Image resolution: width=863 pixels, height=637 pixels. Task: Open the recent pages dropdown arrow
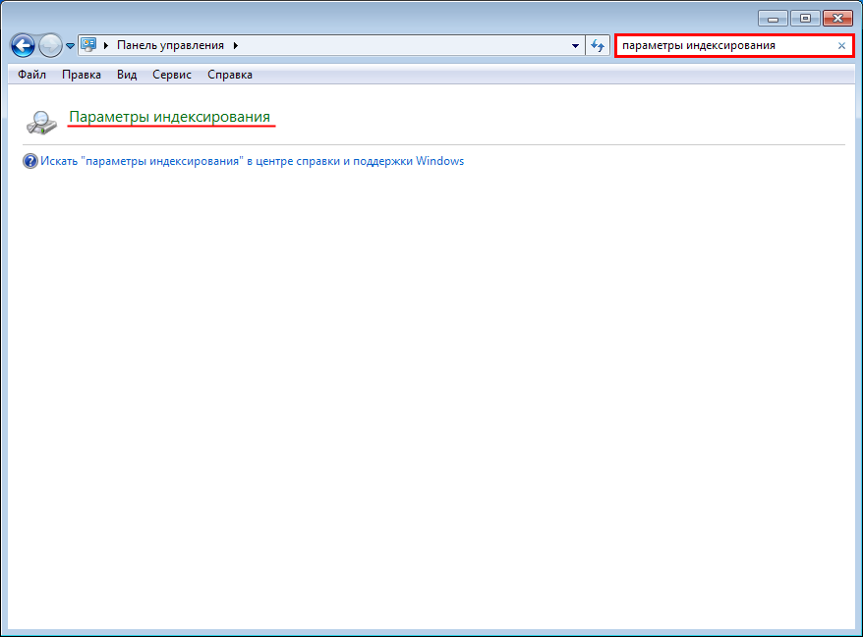70,46
